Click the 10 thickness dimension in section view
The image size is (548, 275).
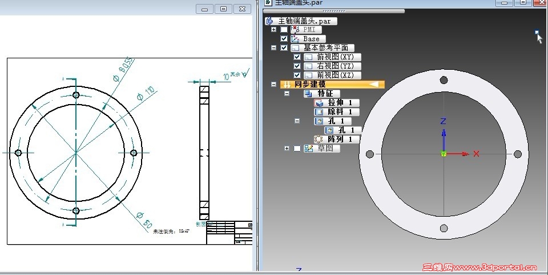[x=226, y=76]
